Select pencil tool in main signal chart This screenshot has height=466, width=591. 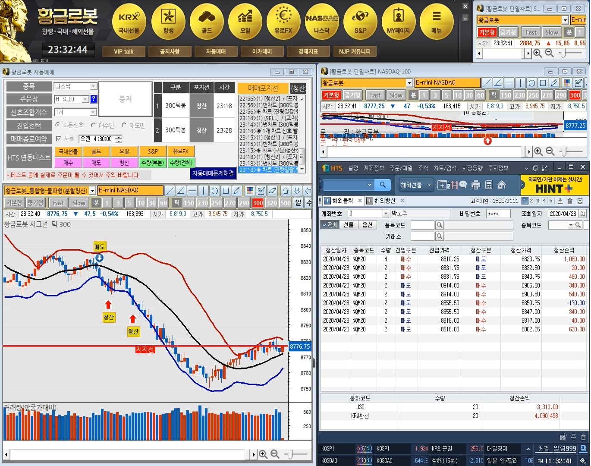[237, 191]
